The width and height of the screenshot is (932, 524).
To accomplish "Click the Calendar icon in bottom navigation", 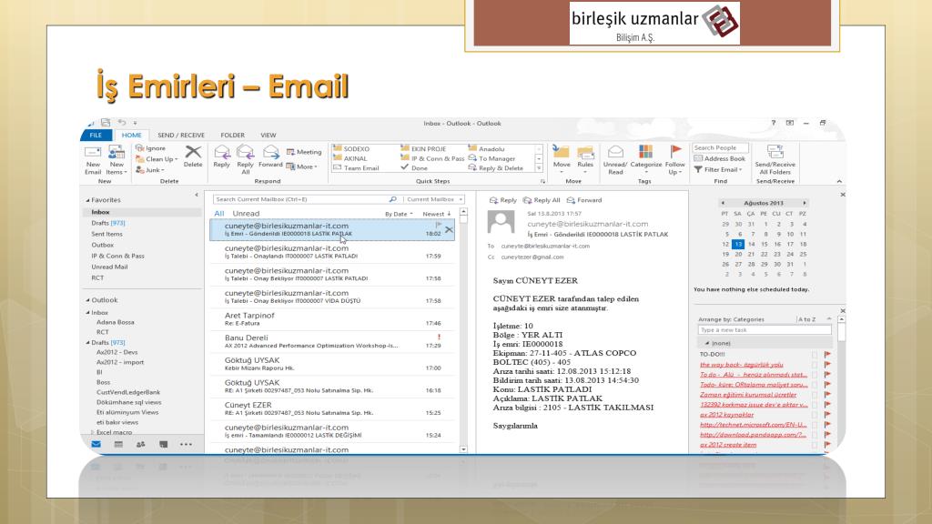I will point(118,444).
